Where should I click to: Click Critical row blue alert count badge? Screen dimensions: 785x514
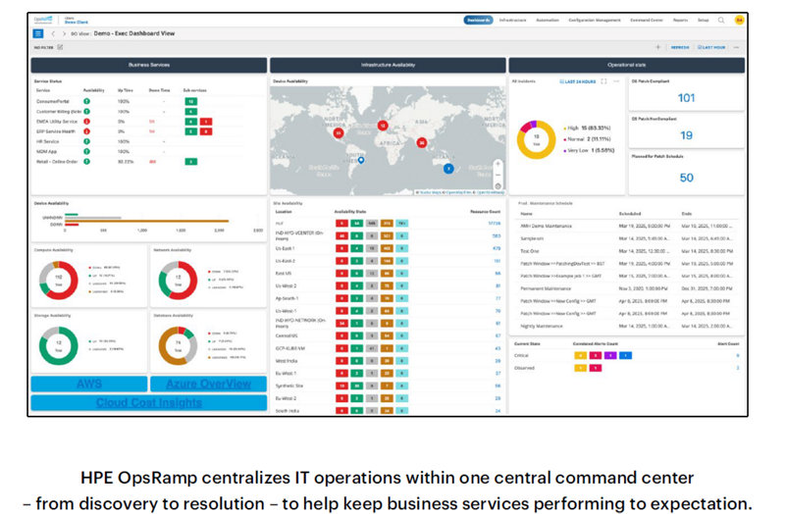tap(625, 355)
